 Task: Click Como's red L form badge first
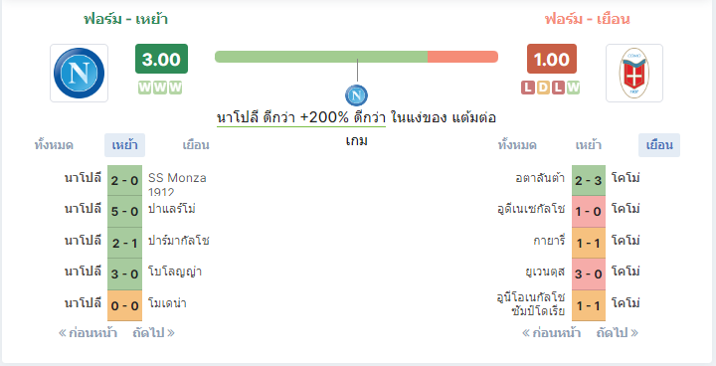pyautogui.click(x=528, y=88)
